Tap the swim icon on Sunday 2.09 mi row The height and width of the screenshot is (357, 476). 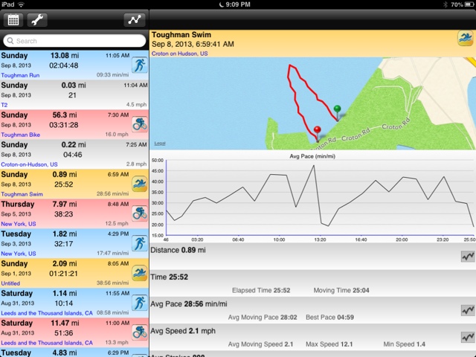[140, 273]
